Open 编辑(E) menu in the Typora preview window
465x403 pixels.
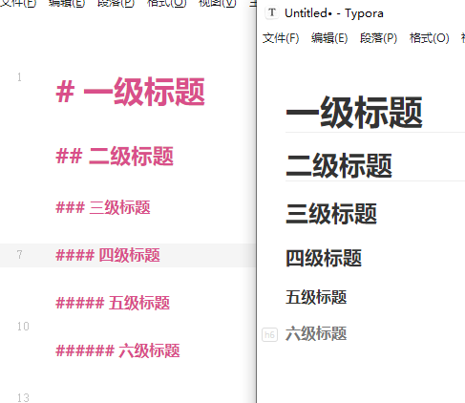[x=329, y=38]
